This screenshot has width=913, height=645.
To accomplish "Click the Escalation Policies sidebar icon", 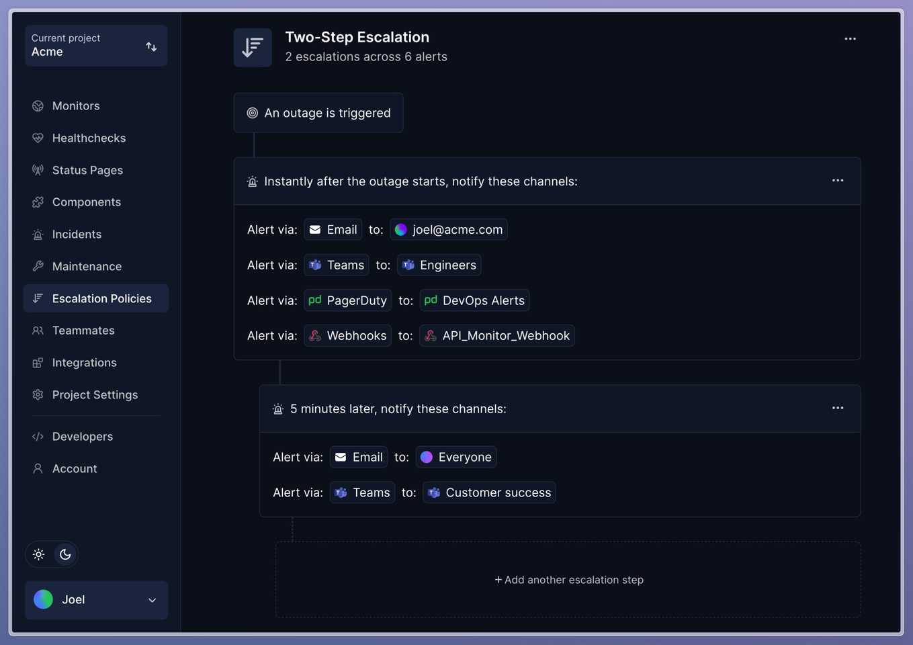I will (38, 298).
